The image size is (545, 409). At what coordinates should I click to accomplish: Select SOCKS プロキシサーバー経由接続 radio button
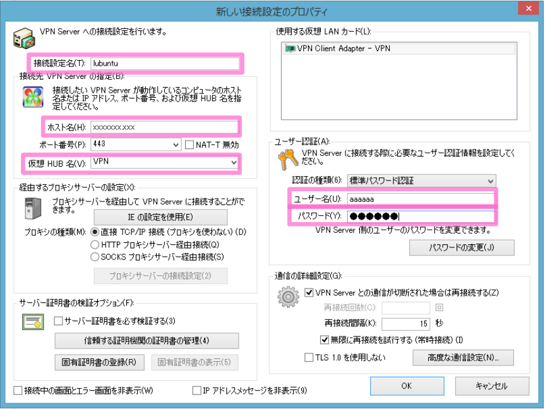(x=95, y=257)
